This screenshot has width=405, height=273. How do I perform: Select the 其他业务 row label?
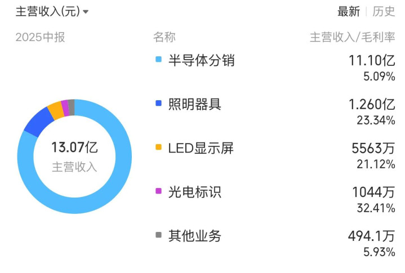tap(194, 236)
